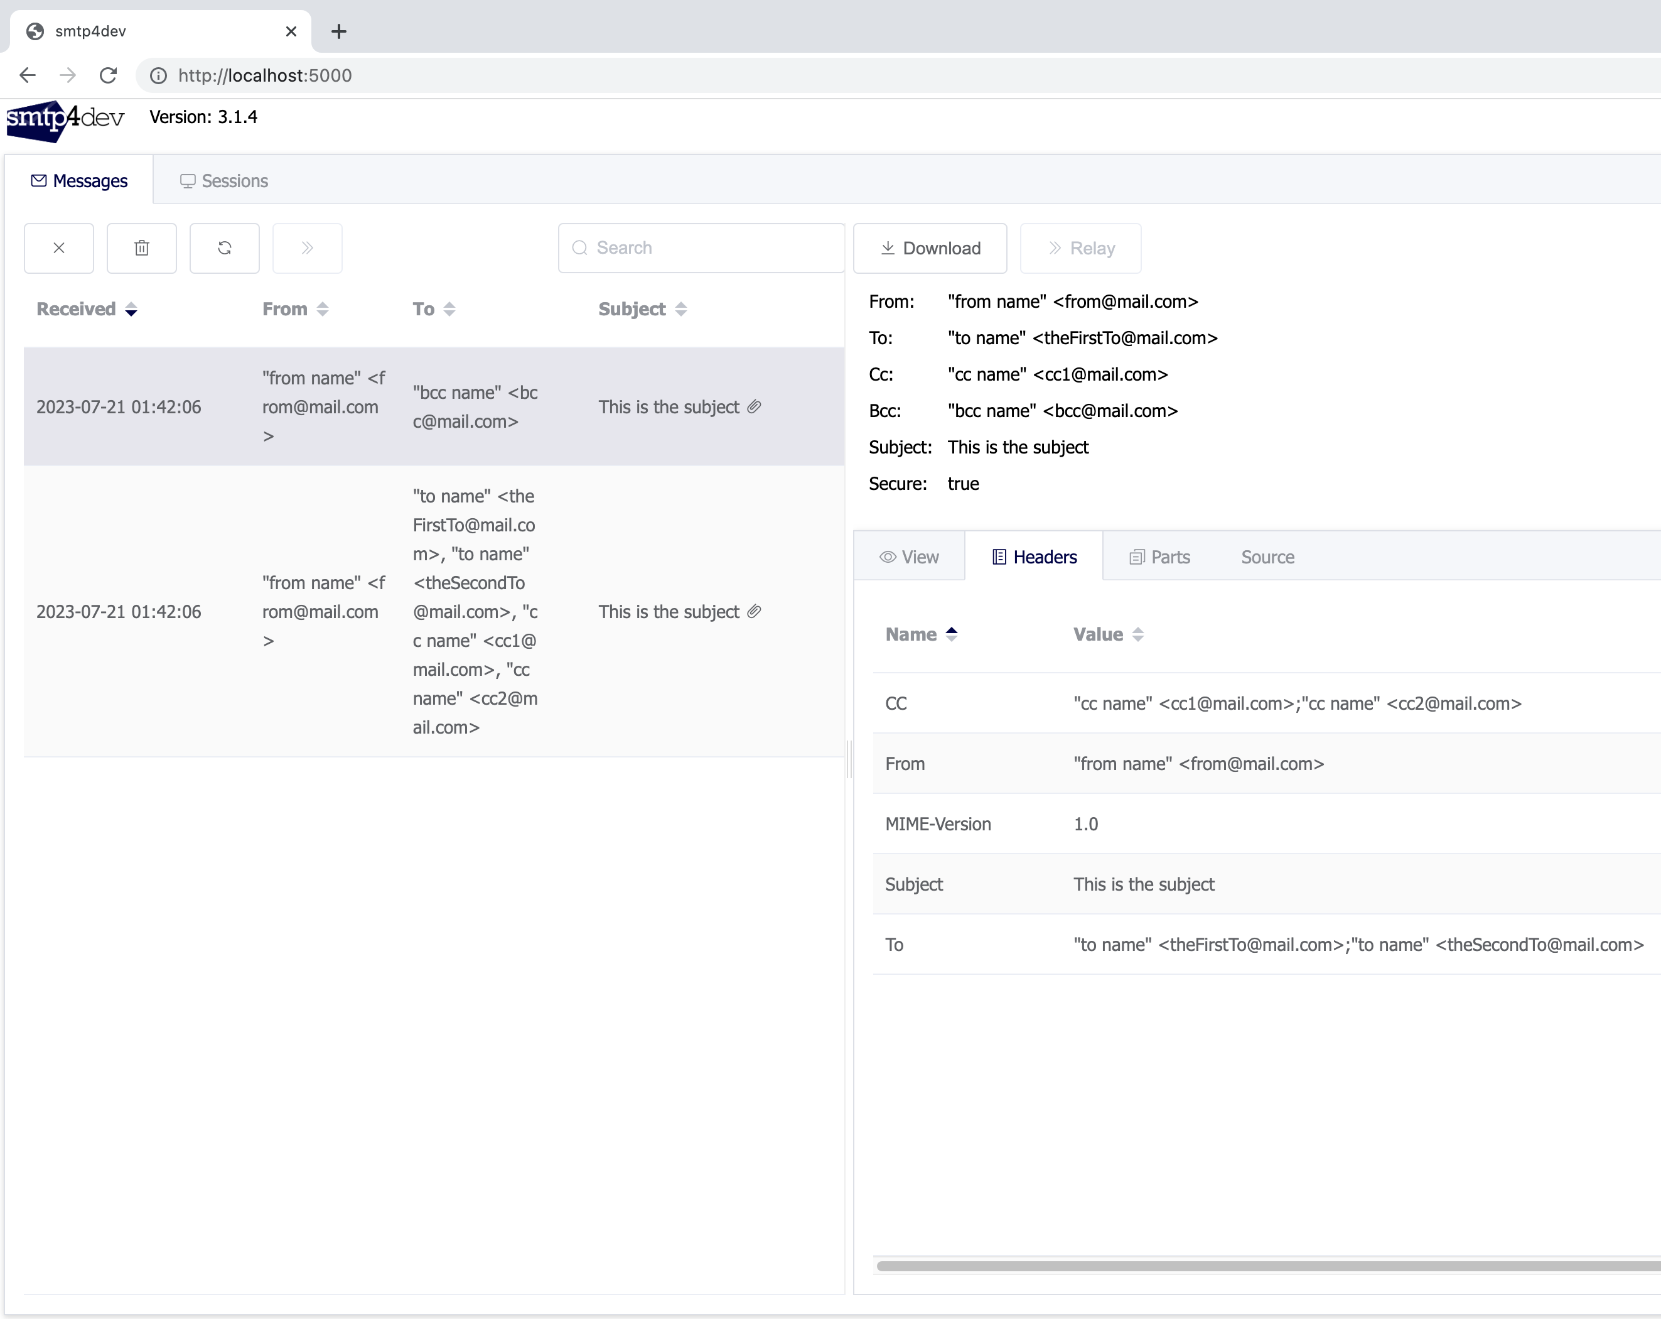The width and height of the screenshot is (1661, 1319).
Task: Open the View tab with eye icon
Action: pyautogui.click(x=909, y=557)
